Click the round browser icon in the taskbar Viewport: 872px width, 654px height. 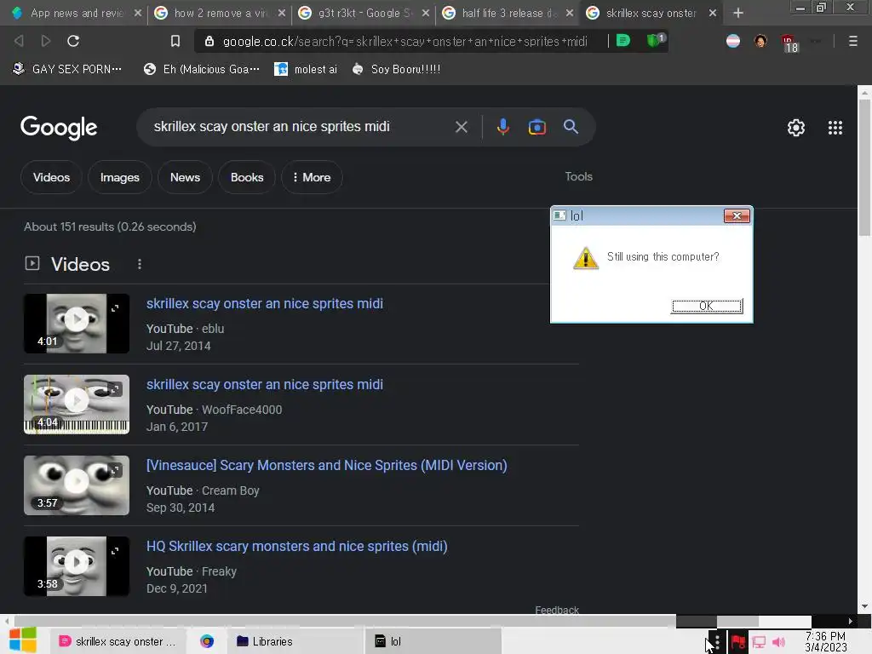point(207,641)
